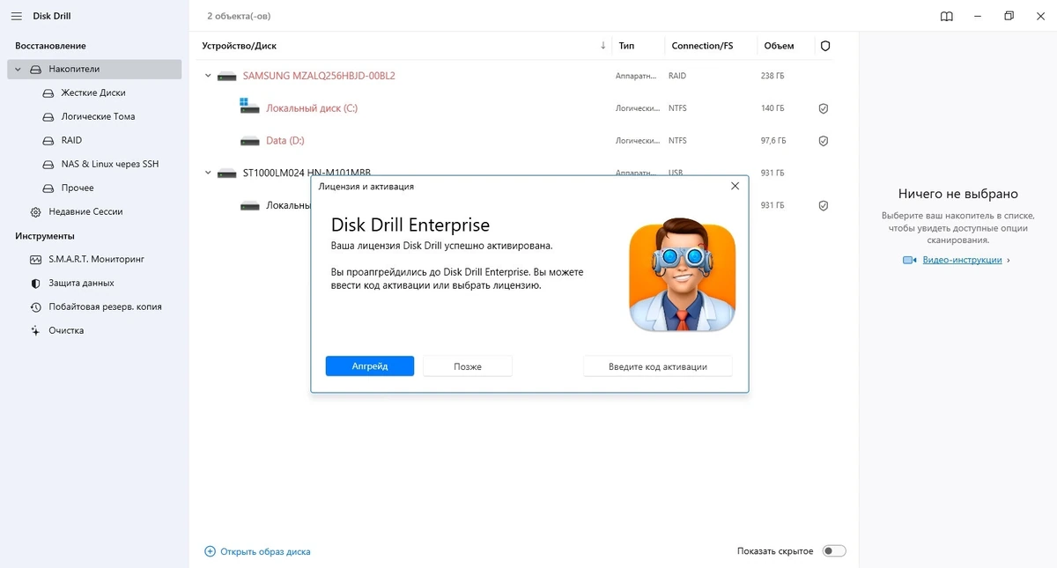1057x568 pixels.
Task: Open the hamburger menu next to Disk Drill
Action: click(16, 16)
